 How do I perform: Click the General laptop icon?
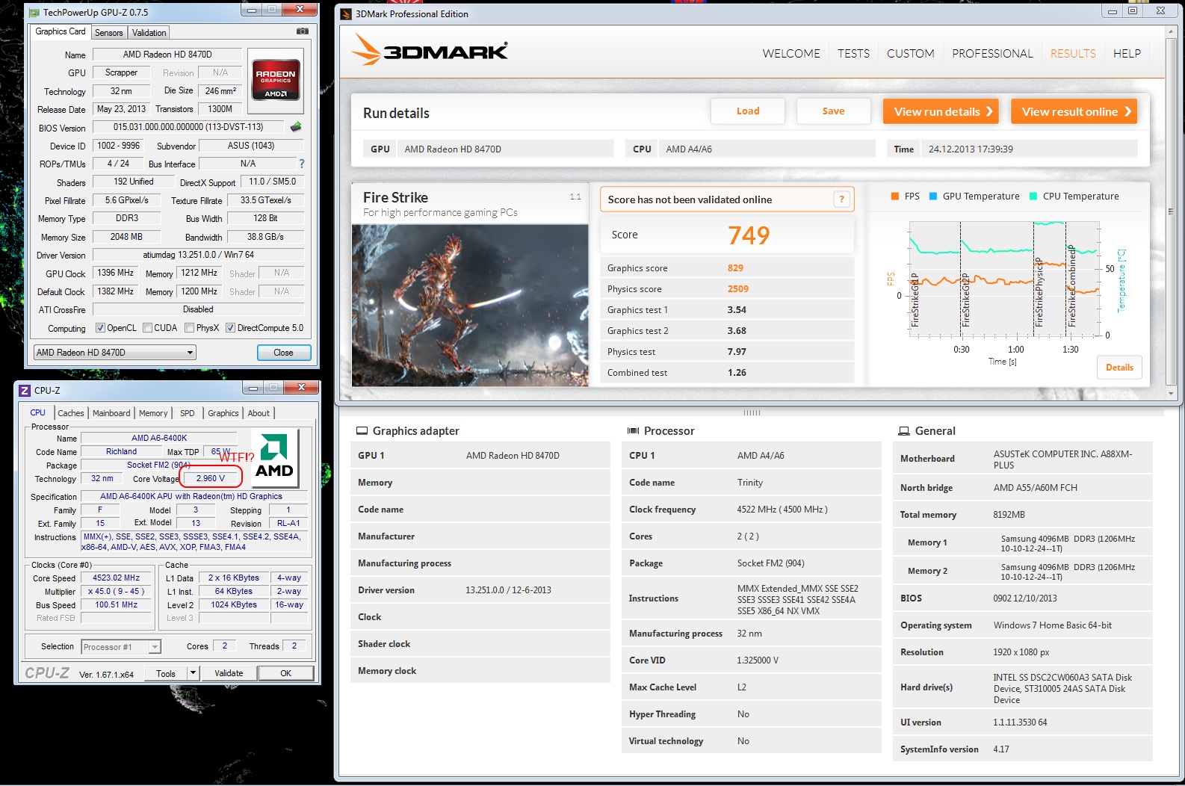point(904,431)
